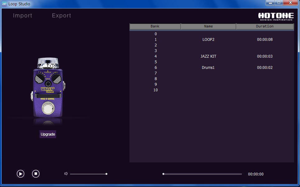Click the Bank column header
The height and width of the screenshot is (187, 300).
[x=155, y=26]
